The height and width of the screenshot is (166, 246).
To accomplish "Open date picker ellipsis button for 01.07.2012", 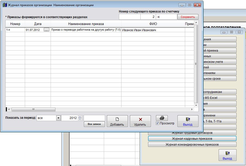I will [x=46, y=30].
